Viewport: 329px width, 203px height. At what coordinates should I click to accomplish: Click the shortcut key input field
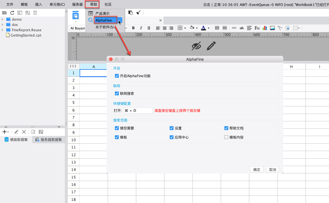138,110
